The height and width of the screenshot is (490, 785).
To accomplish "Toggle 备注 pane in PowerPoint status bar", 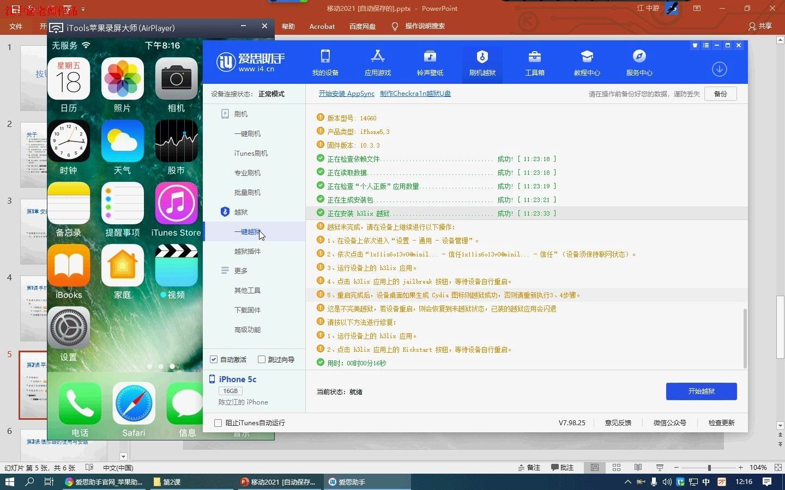I will click(529, 468).
